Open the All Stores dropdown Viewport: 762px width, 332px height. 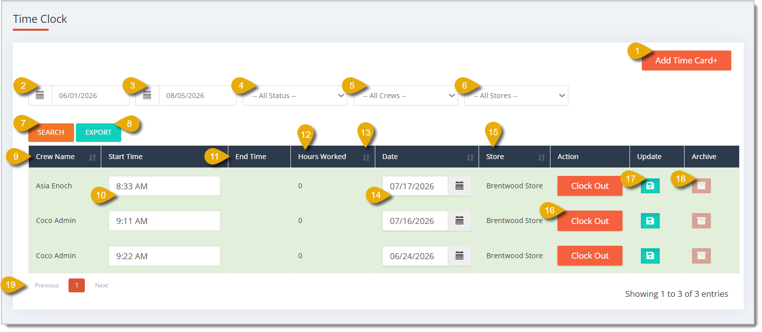[516, 95]
